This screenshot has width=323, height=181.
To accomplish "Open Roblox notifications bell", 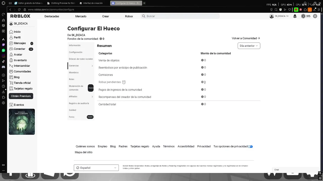I will [x=295, y=16].
